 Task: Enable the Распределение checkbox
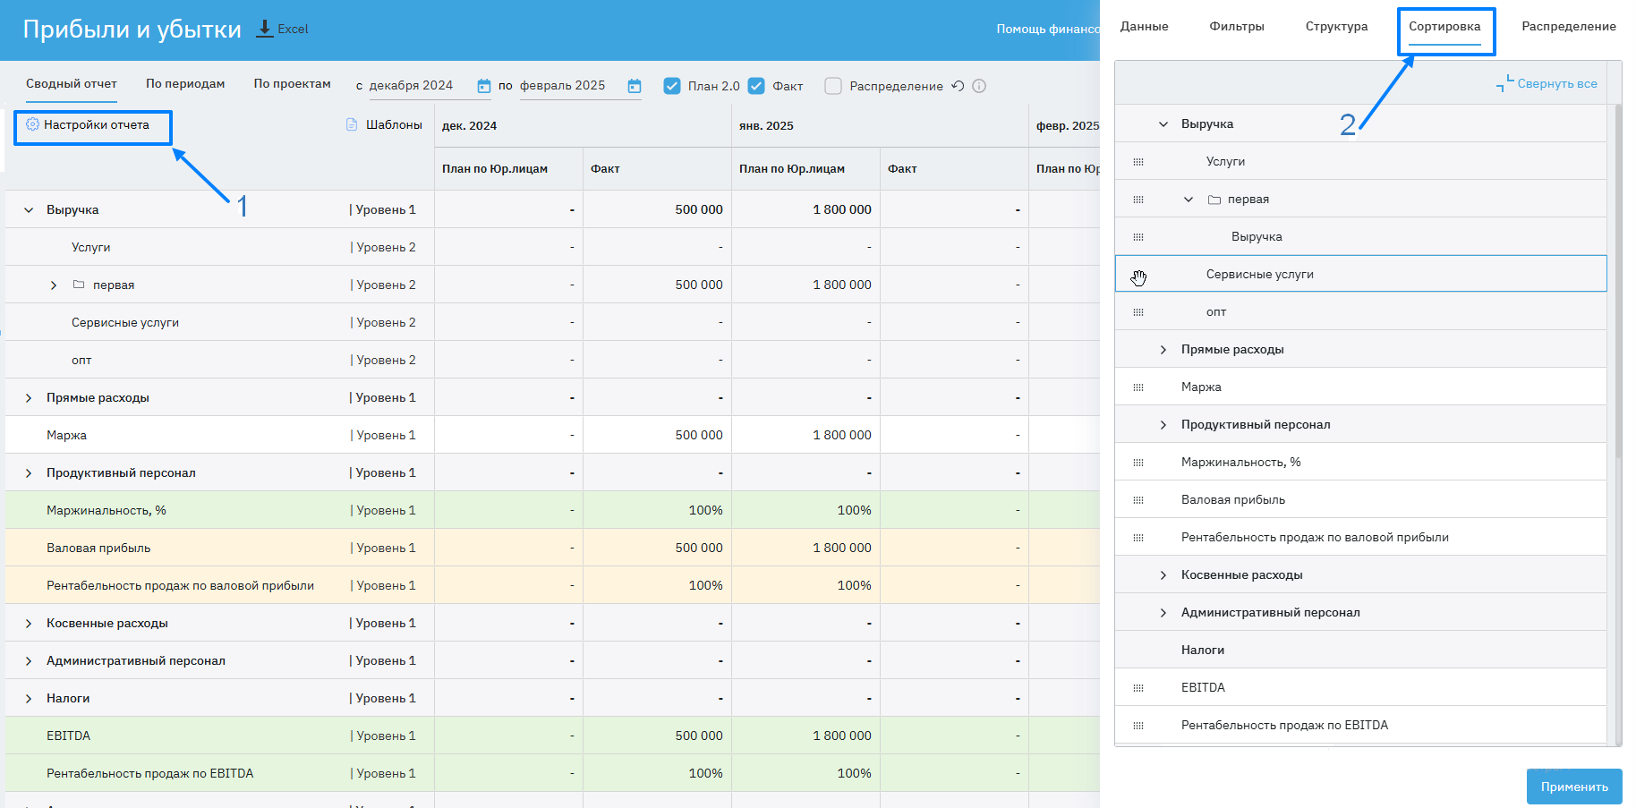(x=833, y=86)
